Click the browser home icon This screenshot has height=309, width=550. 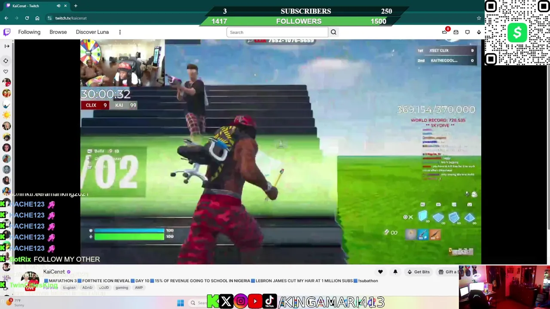pyautogui.click(x=37, y=18)
